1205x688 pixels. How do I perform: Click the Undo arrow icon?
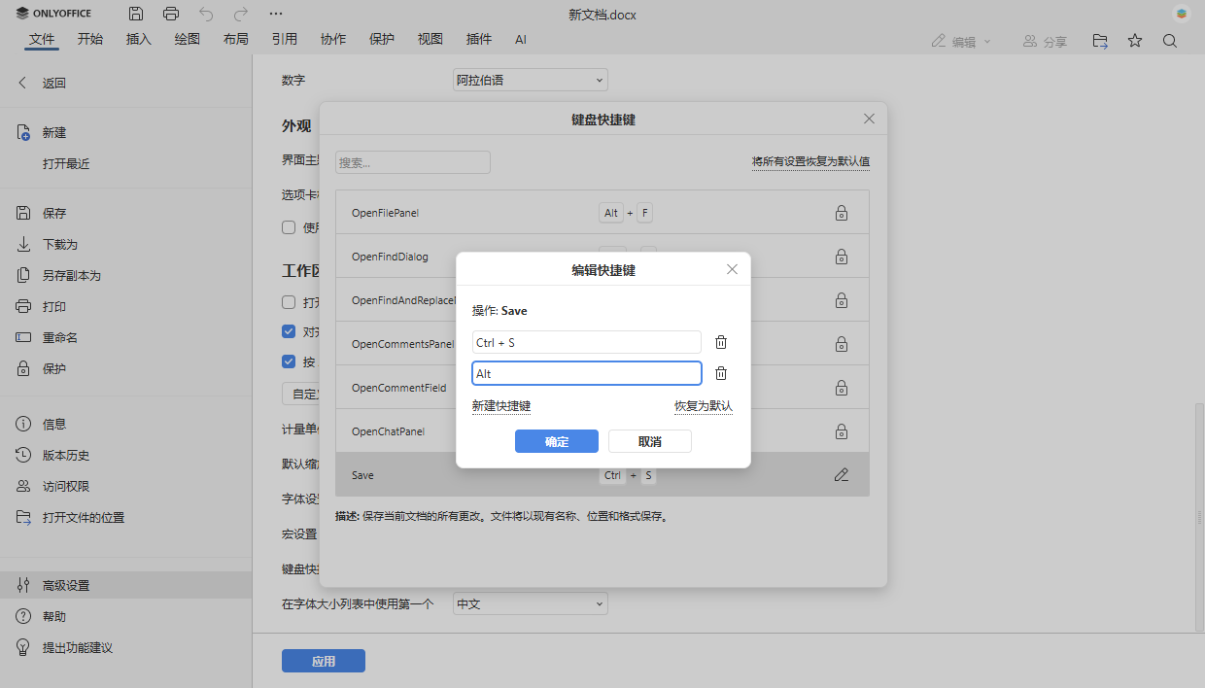[x=205, y=14]
